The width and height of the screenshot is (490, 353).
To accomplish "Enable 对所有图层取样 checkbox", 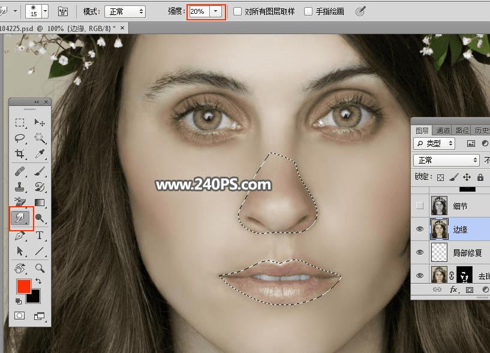I will [x=238, y=11].
